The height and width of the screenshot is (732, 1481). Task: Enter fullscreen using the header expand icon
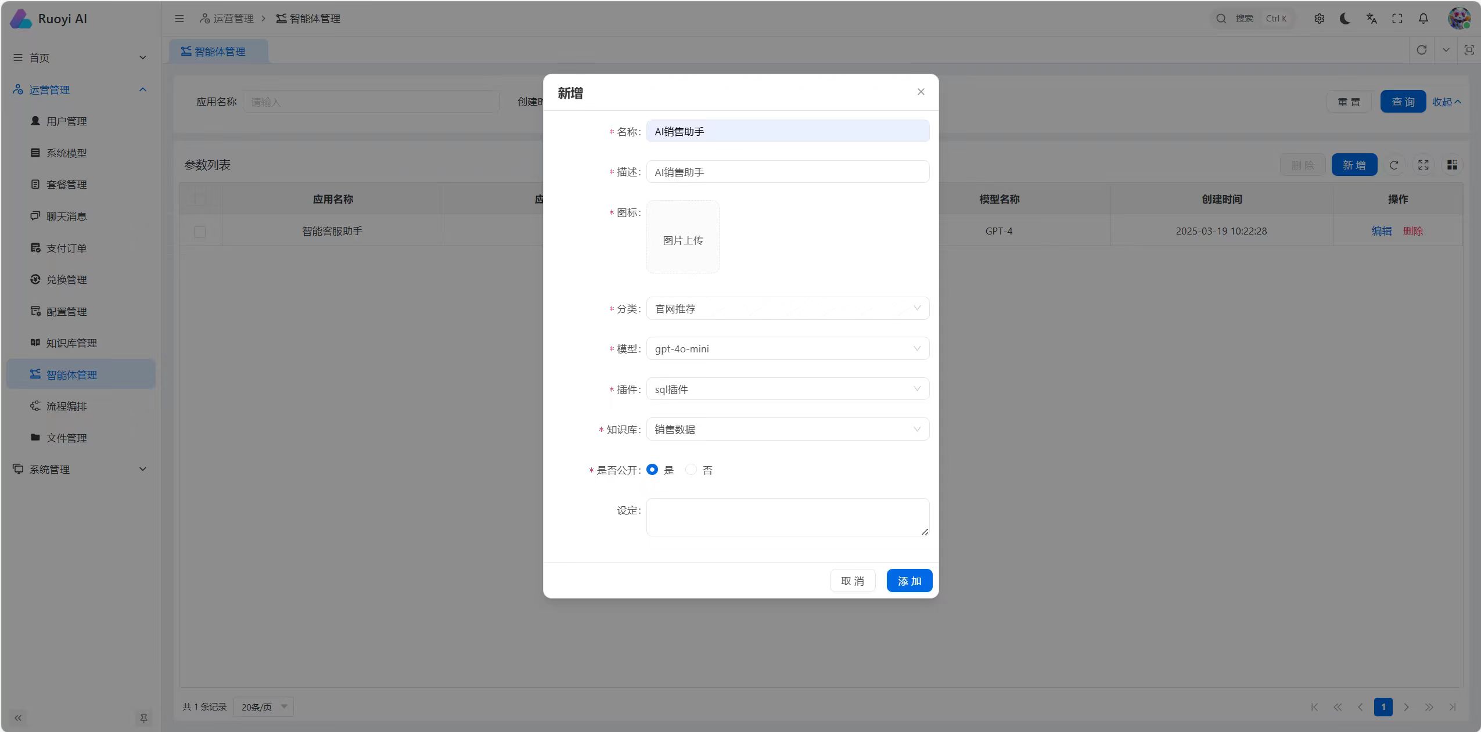pos(1397,19)
